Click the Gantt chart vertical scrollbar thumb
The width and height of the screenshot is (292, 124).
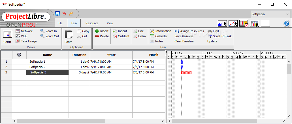289,69
